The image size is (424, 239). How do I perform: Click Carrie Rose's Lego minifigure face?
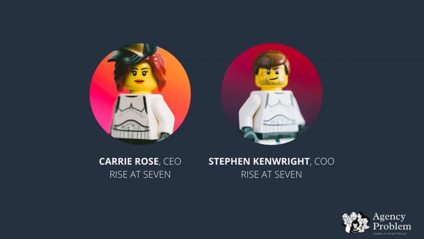140,77
